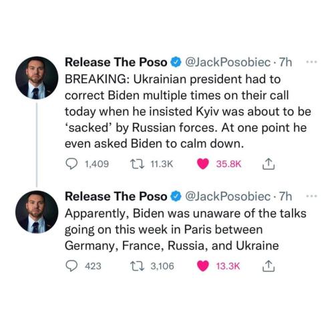Open profile picture on the first tweet
Screen dimensions: 334x334
pos(37,77)
